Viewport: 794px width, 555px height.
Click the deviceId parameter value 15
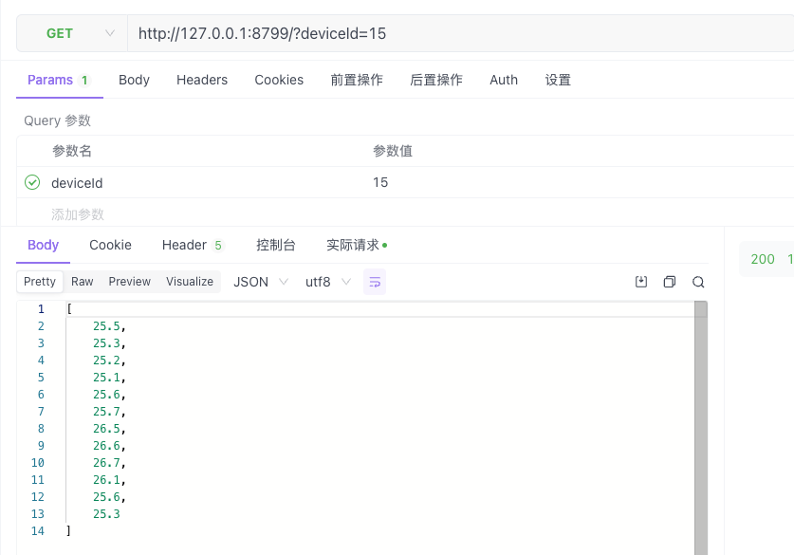[380, 182]
